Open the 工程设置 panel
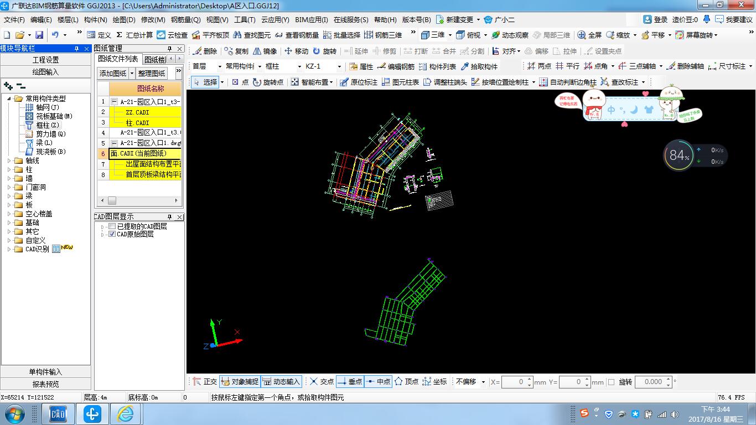The image size is (756, 425). coord(46,60)
